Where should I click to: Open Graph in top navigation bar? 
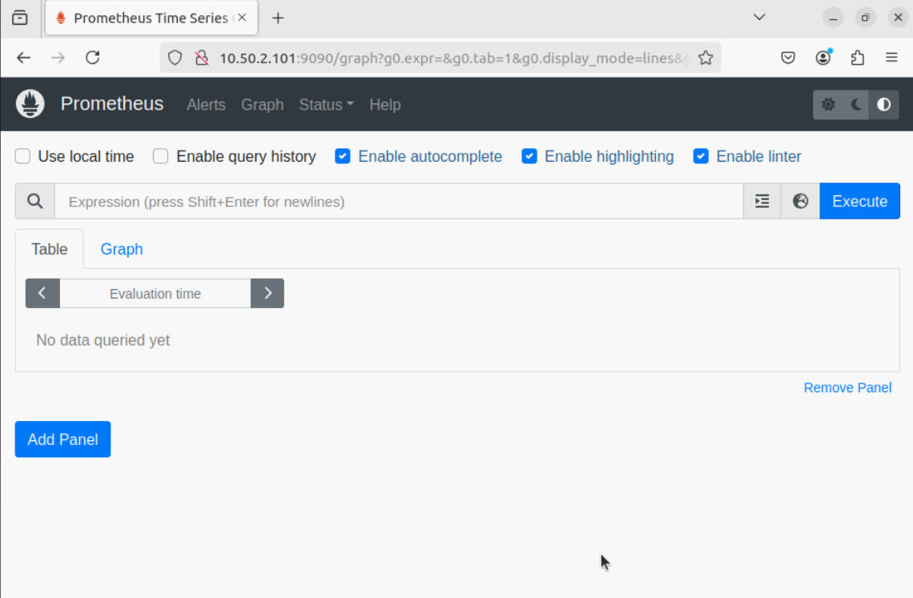pos(262,105)
